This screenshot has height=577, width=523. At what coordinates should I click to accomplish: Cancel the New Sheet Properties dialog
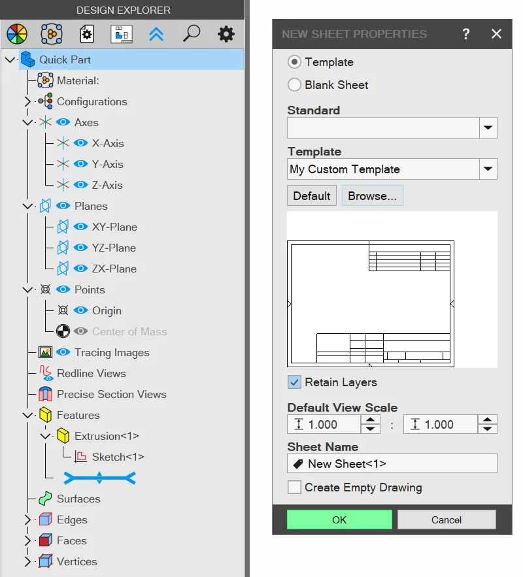[447, 519]
